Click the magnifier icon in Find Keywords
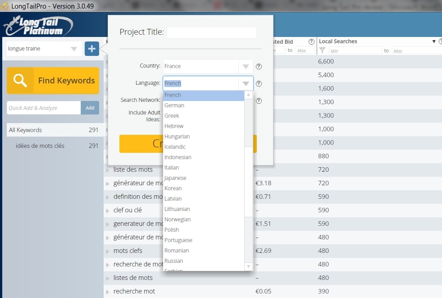 20,81
